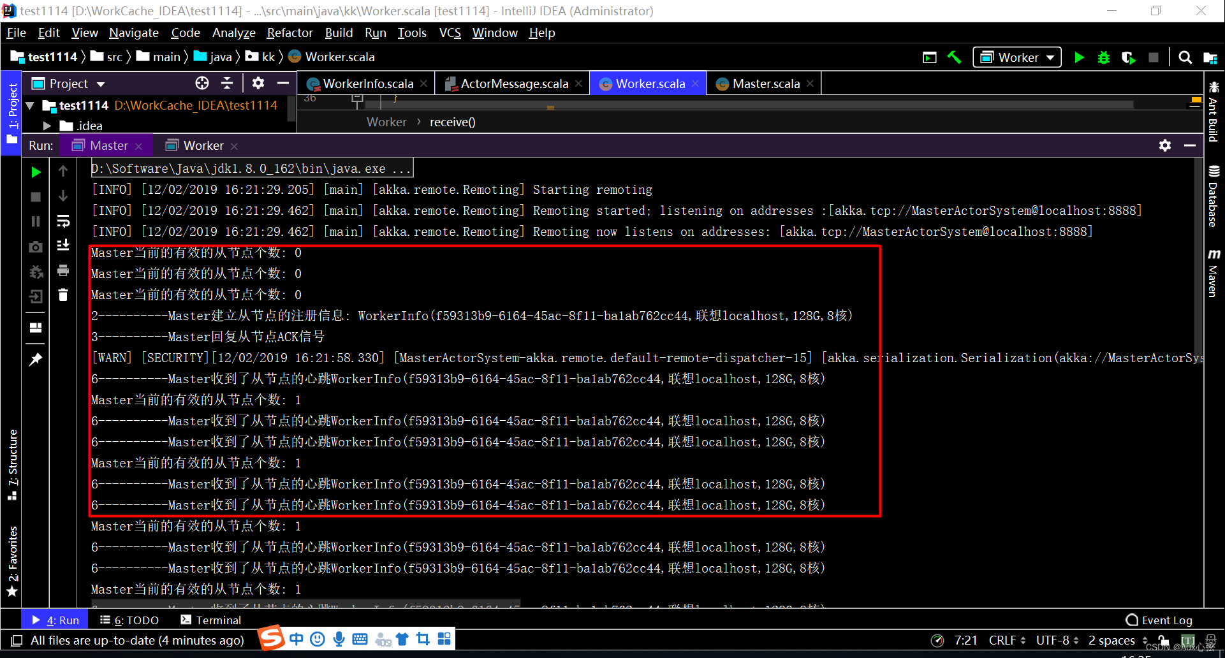Screen dimensions: 1225x658
Task: Clear all console output with trash icon
Action: point(62,295)
